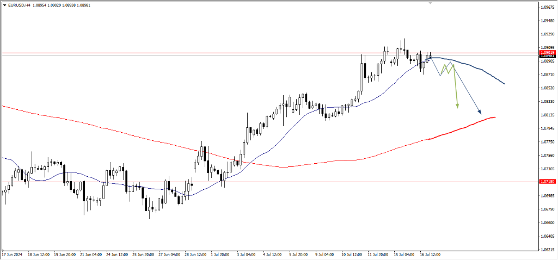
Task: Click the gray chart shift marker at top
Action: click(431, 3)
